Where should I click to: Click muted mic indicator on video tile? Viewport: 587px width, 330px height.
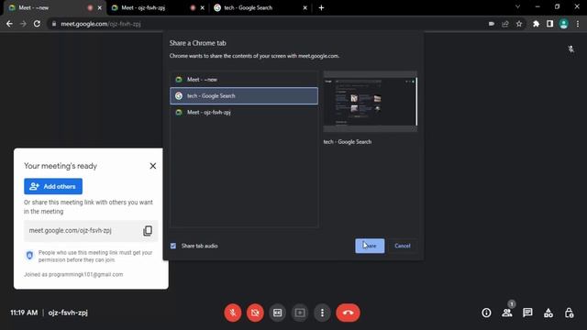coord(570,49)
